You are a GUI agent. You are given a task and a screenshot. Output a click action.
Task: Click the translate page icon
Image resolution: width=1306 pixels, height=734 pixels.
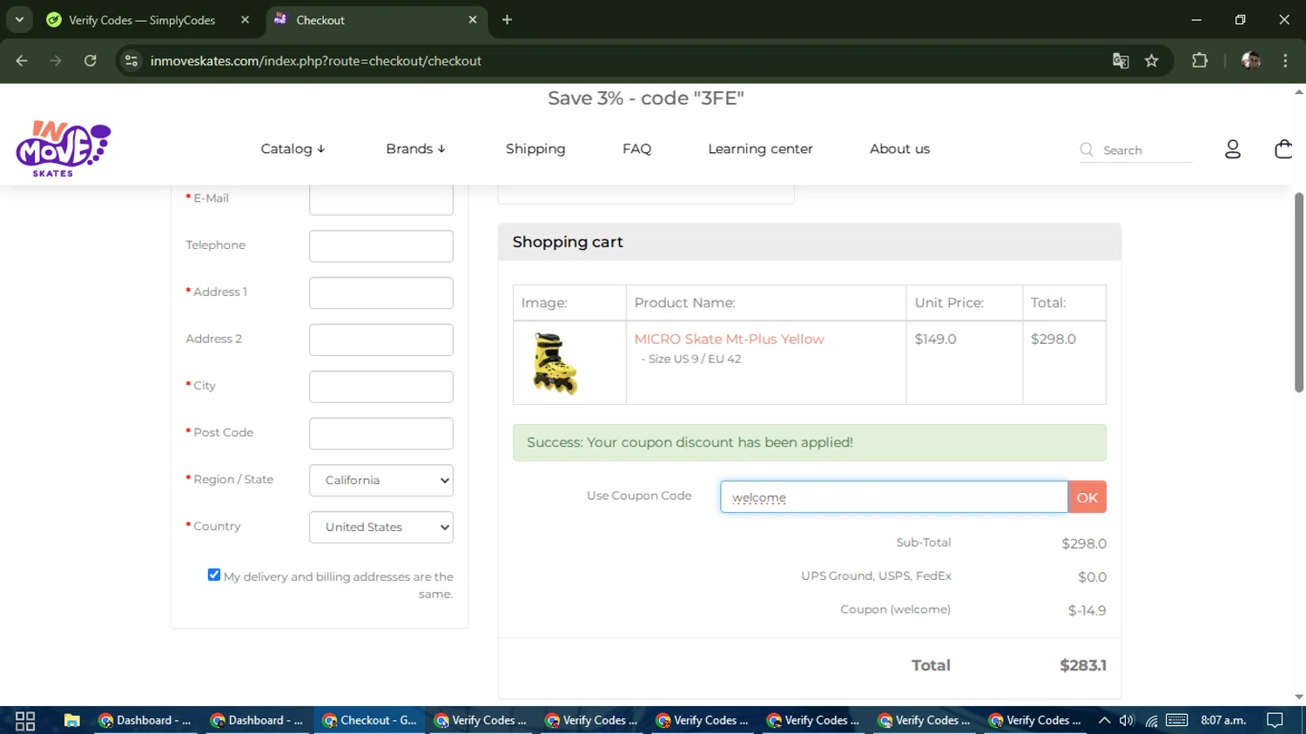click(1121, 61)
